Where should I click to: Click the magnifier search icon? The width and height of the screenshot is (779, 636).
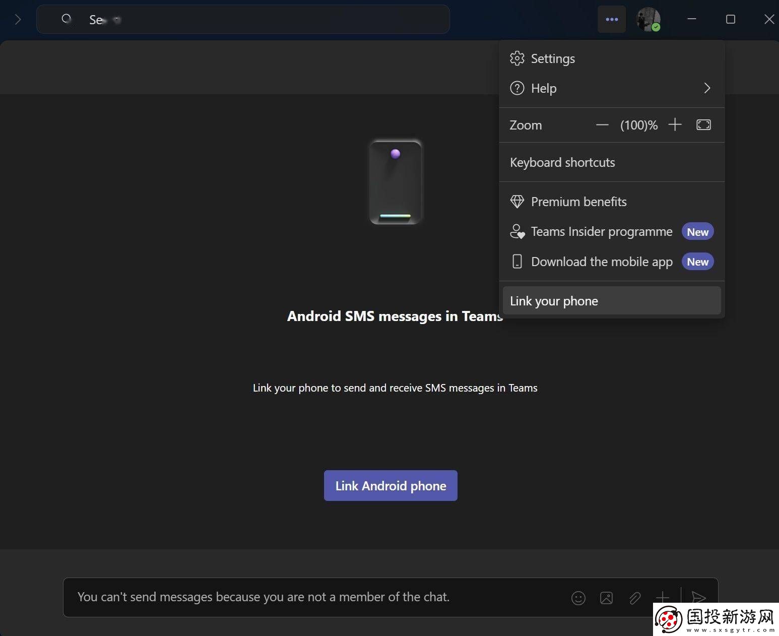[x=67, y=19]
